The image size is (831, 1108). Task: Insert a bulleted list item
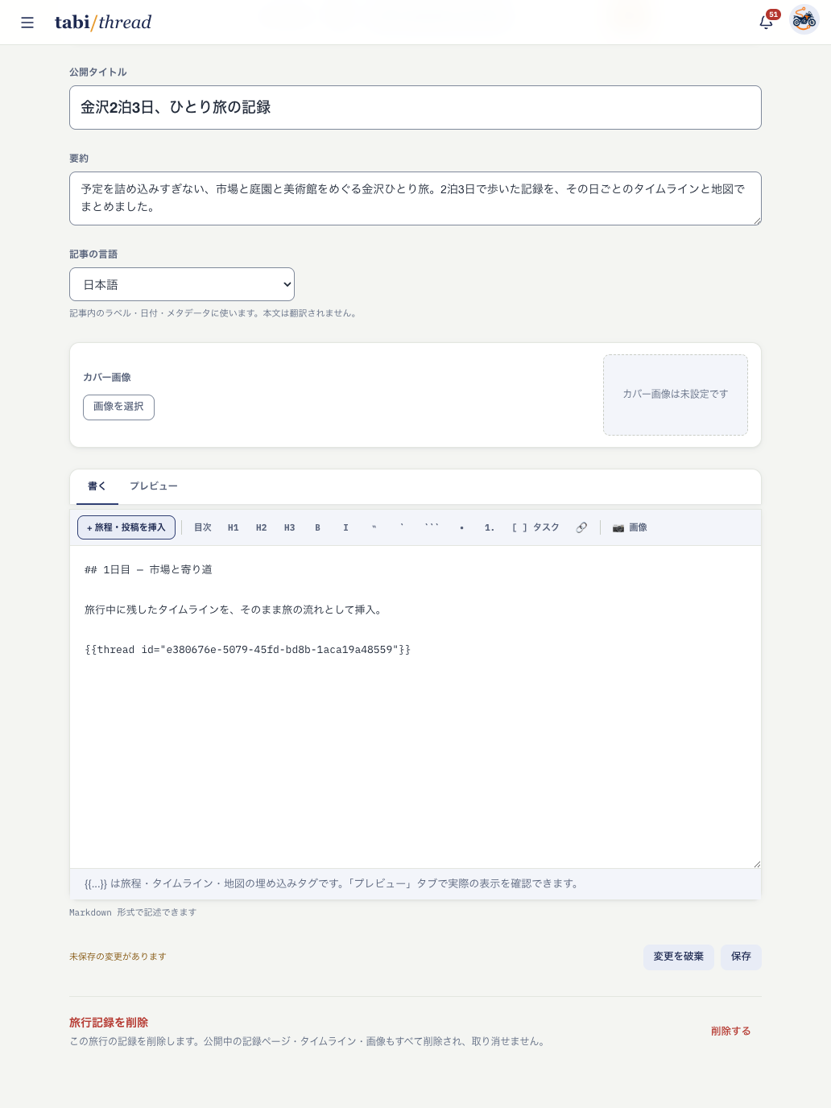[x=462, y=527]
